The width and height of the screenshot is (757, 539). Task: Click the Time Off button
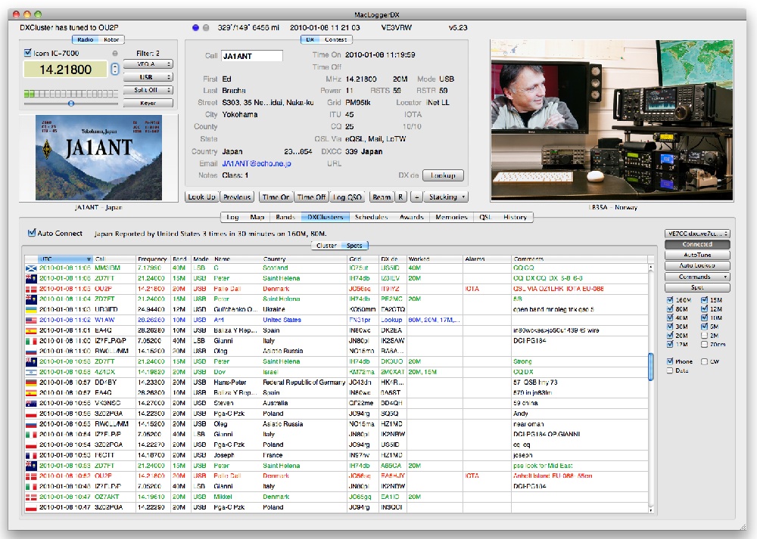(x=311, y=197)
